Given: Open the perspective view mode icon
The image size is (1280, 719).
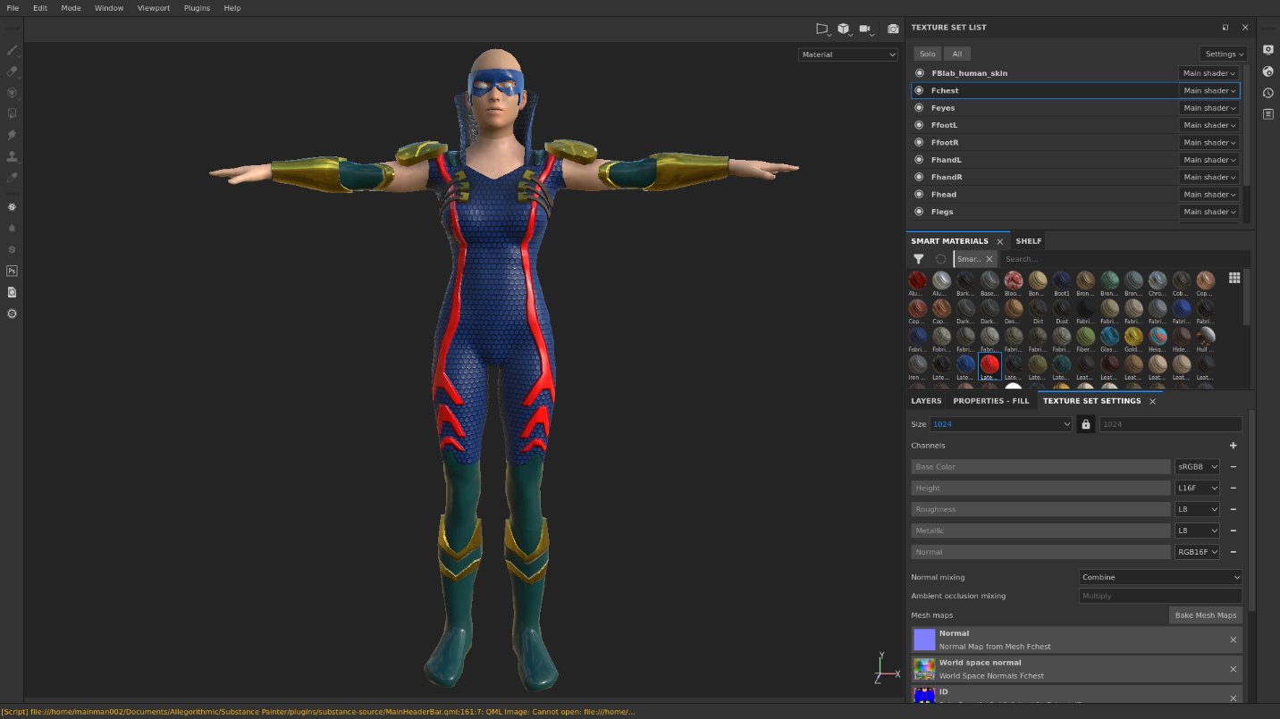Looking at the screenshot, I should coord(822,29).
